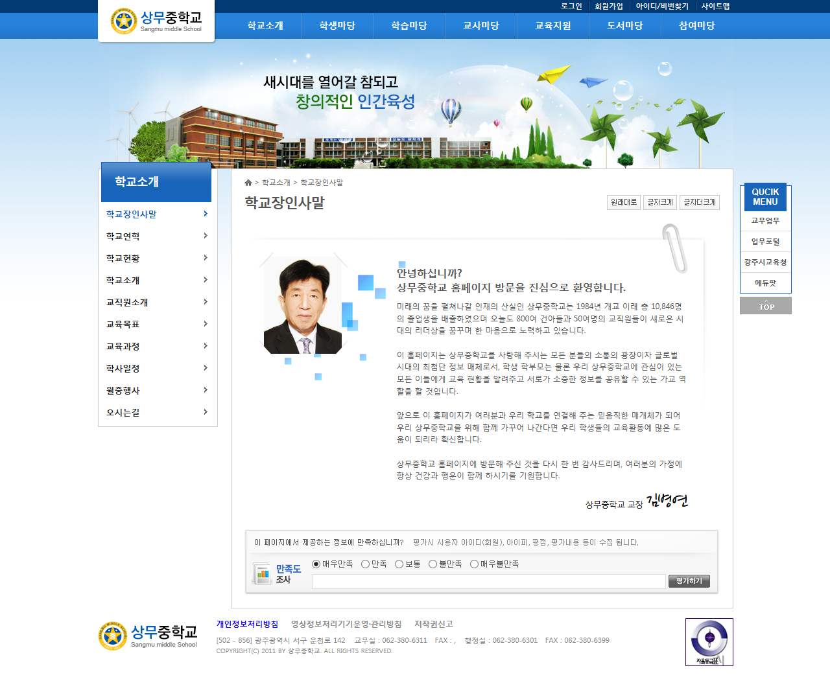Click the footer school emblem logo
830x681 pixels.
[113, 636]
